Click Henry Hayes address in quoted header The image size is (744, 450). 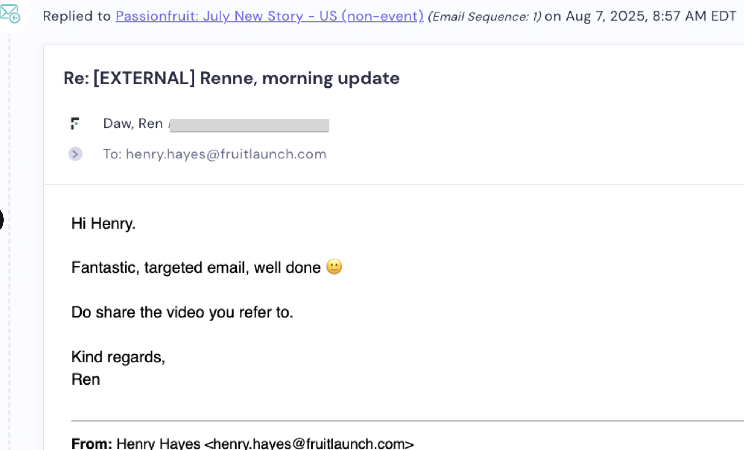(265, 443)
